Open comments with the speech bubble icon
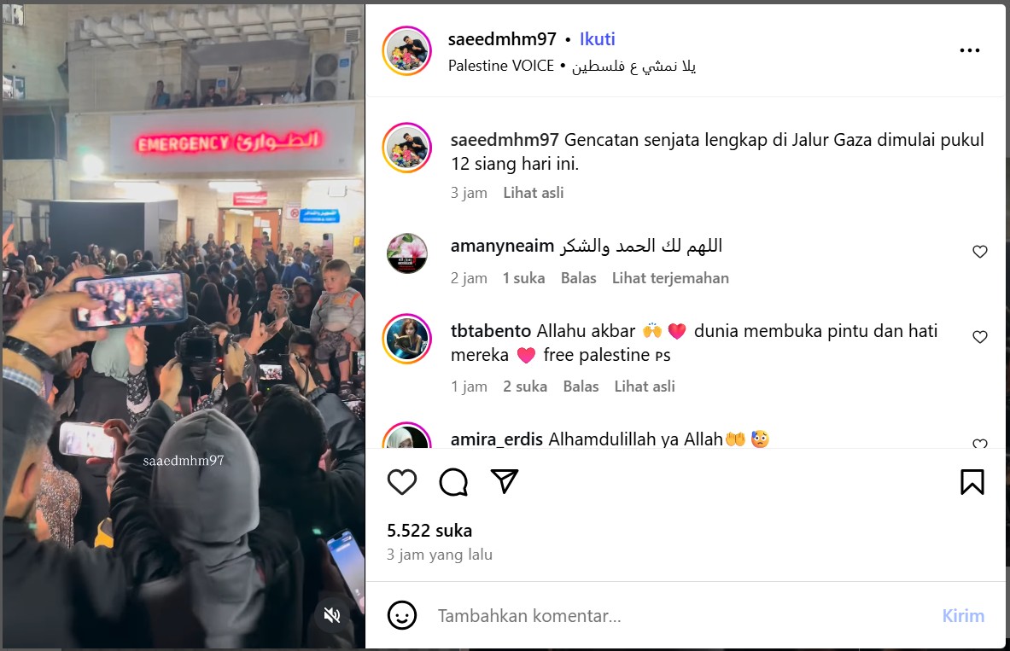The height and width of the screenshot is (651, 1010). point(453,482)
